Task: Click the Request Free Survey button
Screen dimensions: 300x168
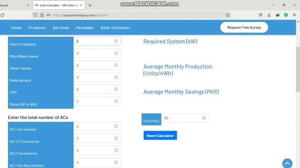Action: click(x=244, y=28)
